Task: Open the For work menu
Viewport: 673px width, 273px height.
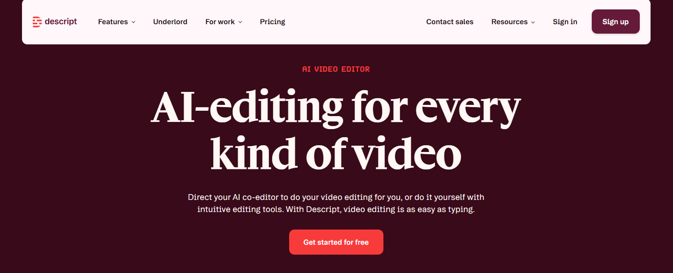Action: [x=220, y=22]
